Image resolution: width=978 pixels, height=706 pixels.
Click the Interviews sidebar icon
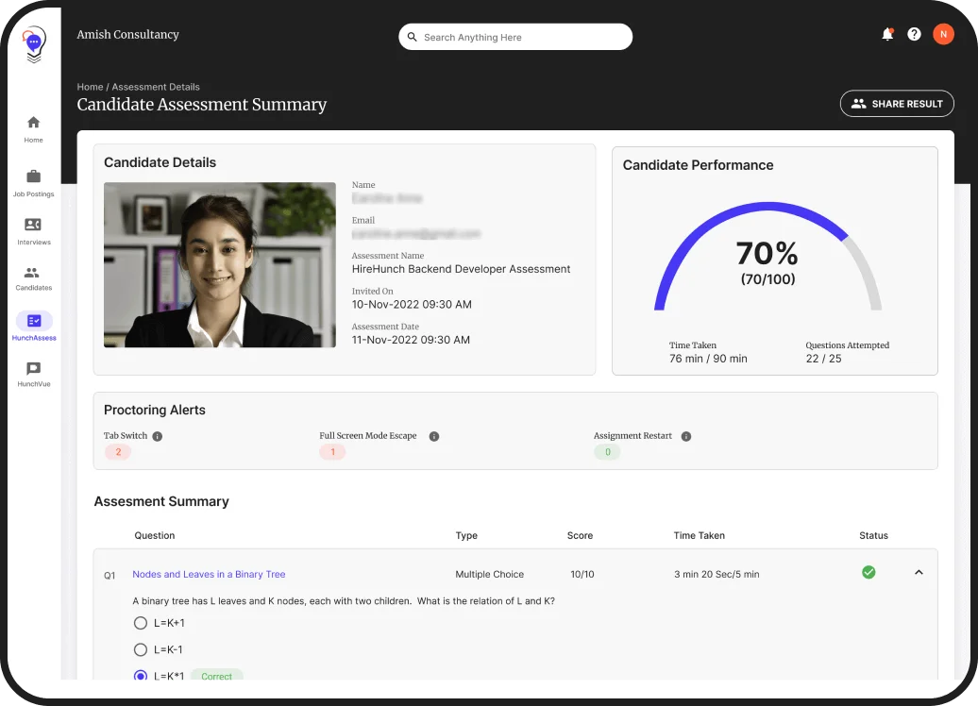(33, 229)
